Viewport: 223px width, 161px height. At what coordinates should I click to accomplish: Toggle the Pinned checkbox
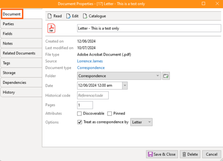tap(110, 114)
